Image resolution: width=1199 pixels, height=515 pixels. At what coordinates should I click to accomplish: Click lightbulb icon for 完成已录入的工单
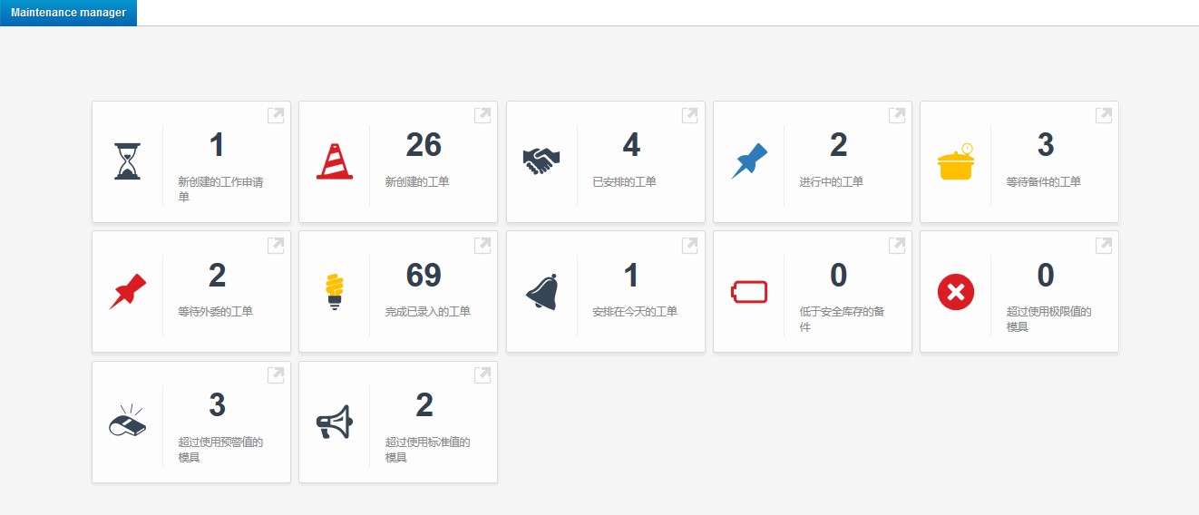click(335, 292)
